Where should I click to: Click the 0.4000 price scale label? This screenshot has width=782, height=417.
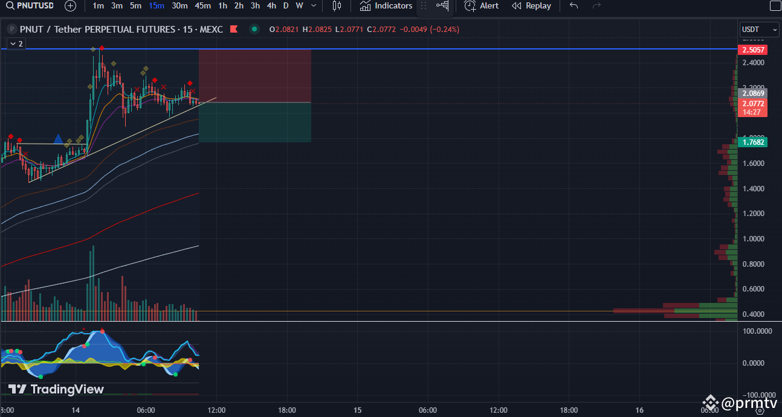point(753,314)
